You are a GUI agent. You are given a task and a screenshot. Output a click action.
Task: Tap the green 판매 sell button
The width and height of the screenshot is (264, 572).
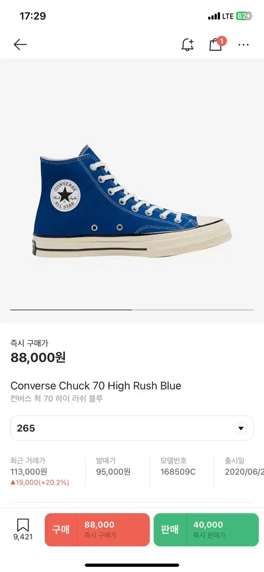tap(206, 530)
